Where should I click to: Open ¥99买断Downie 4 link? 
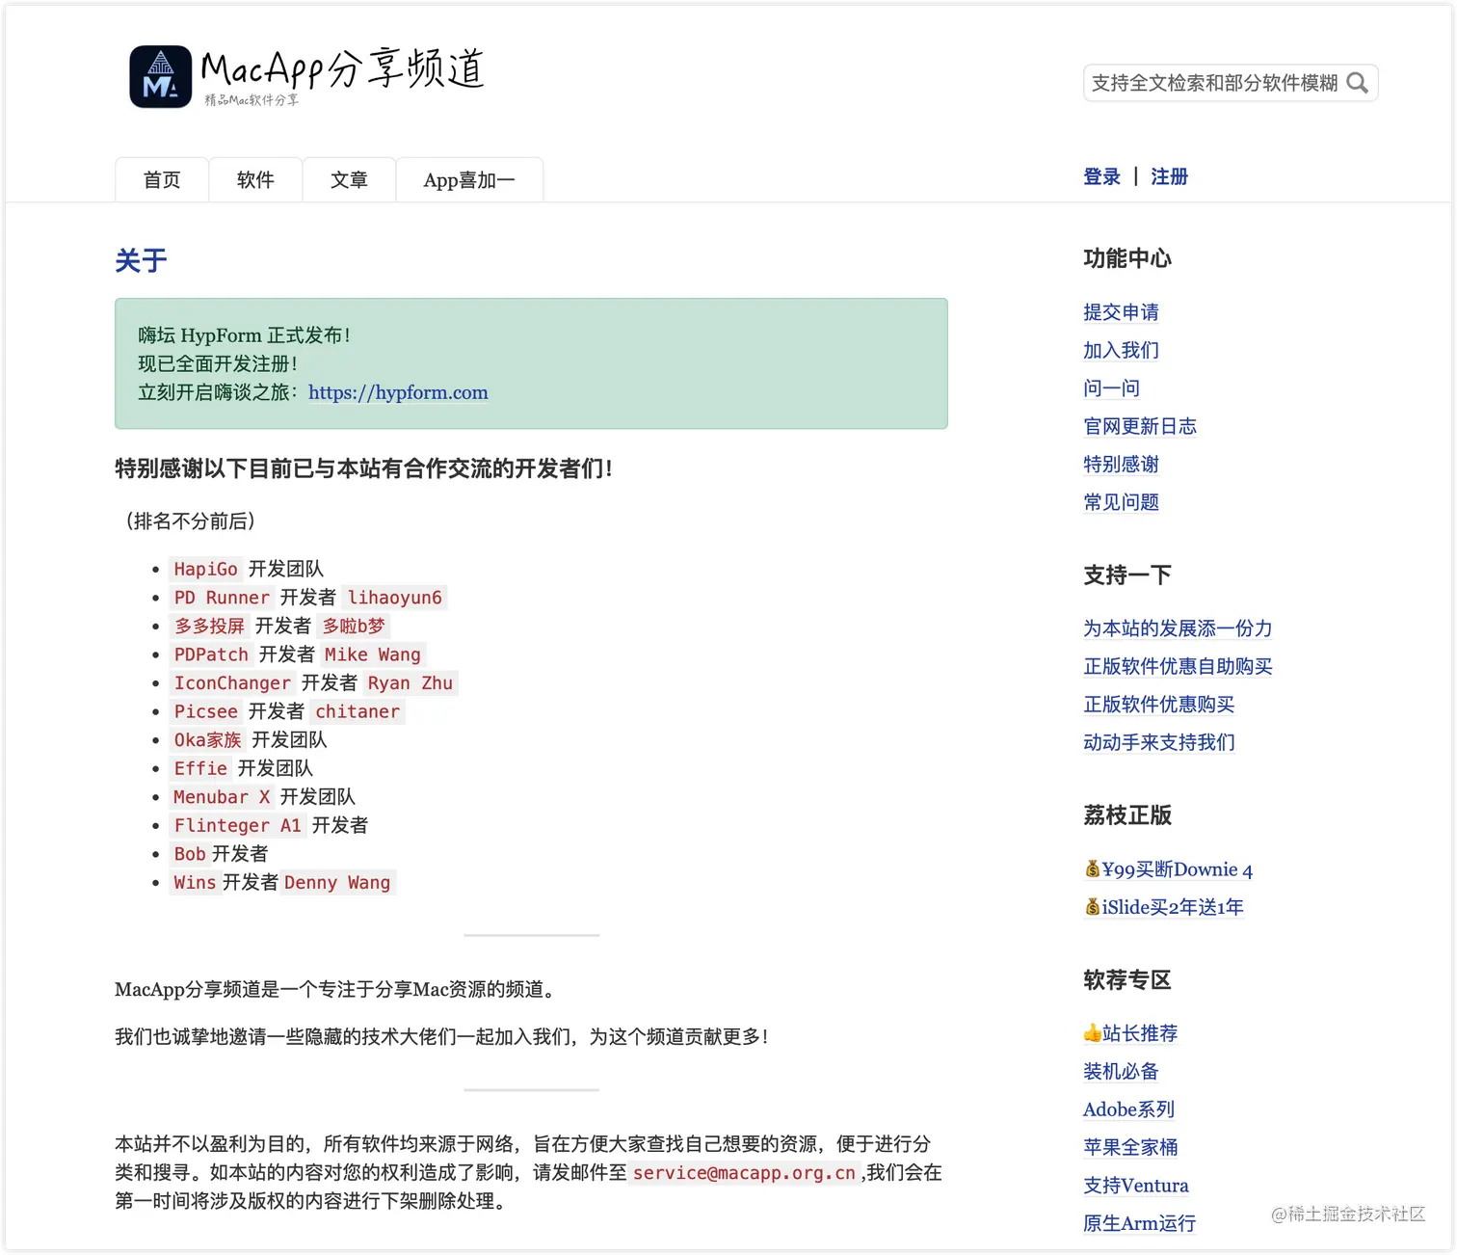click(x=1168, y=869)
